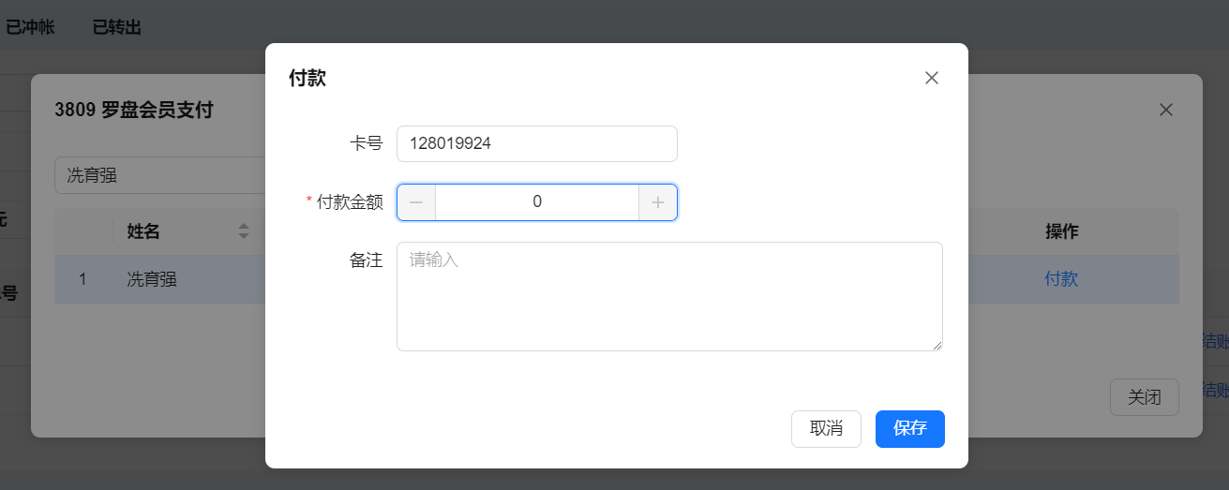
Task: Switch to the 已转出 tab
Action: tap(117, 27)
